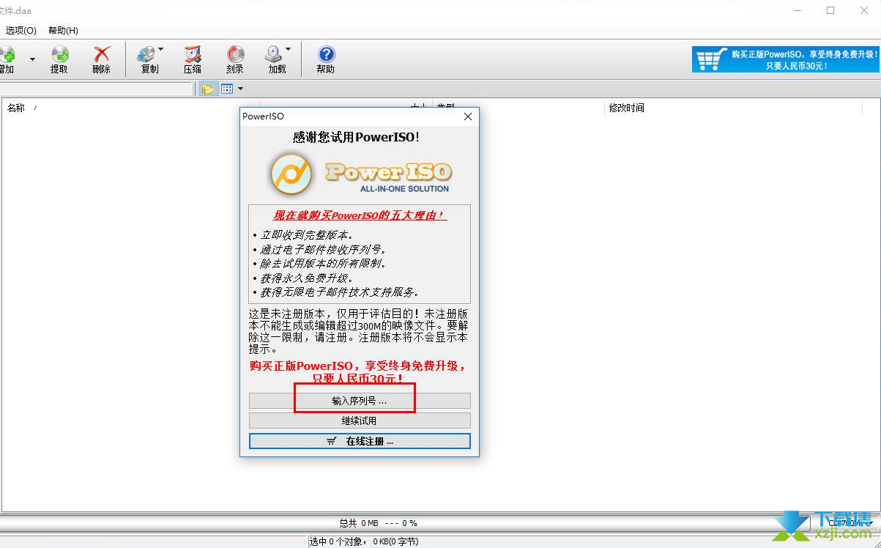Click the red purchase text in dialog
The image size is (881, 548).
358,371
